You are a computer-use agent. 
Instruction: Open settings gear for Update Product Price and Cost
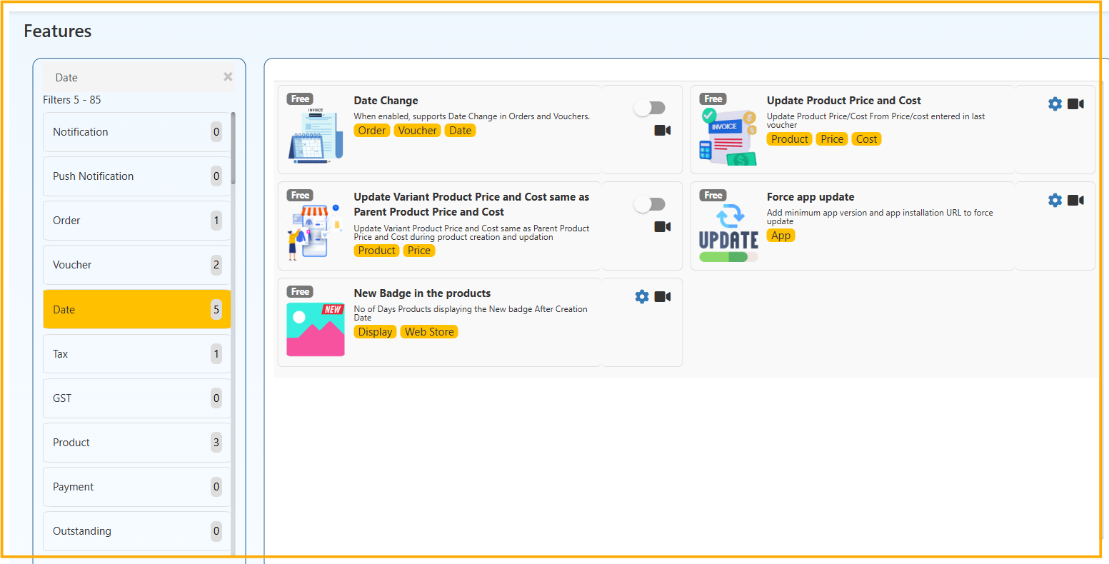pyautogui.click(x=1055, y=104)
